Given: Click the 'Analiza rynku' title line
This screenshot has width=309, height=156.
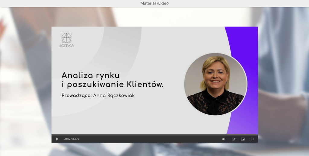Looking at the screenshot, I should pyautogui.click(x=91, y=75).
